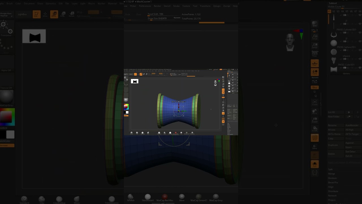
Task: Toggle the Floor grid button
Action: click(x=314, y=63)
